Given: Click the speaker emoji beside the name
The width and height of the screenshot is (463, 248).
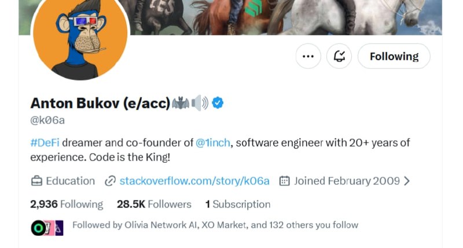Looking at the screenshot, I should pyautogui.click(x=200, y=103).
